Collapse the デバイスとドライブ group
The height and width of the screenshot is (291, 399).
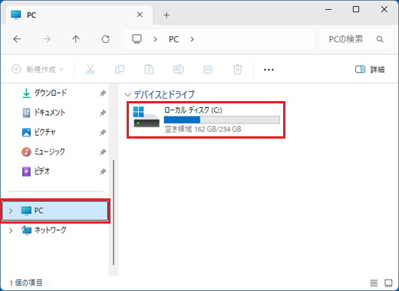127,95
